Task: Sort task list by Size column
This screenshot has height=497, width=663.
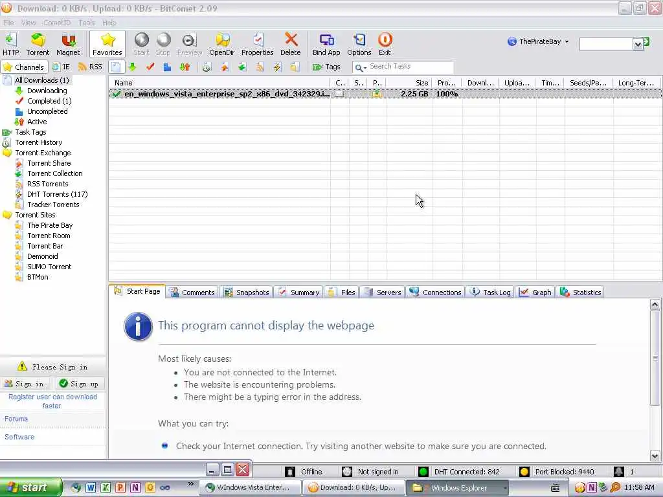Action: tap(409, 83)
